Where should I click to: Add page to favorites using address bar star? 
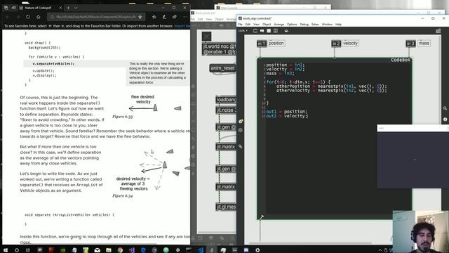140,17
